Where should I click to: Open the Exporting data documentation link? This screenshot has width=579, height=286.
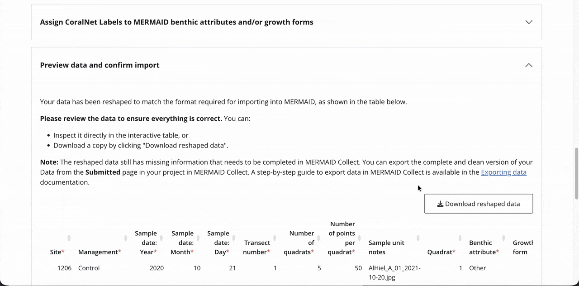pos(503,172)
